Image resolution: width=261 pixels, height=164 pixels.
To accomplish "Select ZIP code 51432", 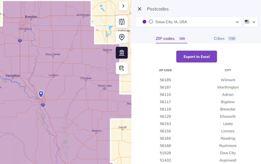I will (x=165, y=160).
